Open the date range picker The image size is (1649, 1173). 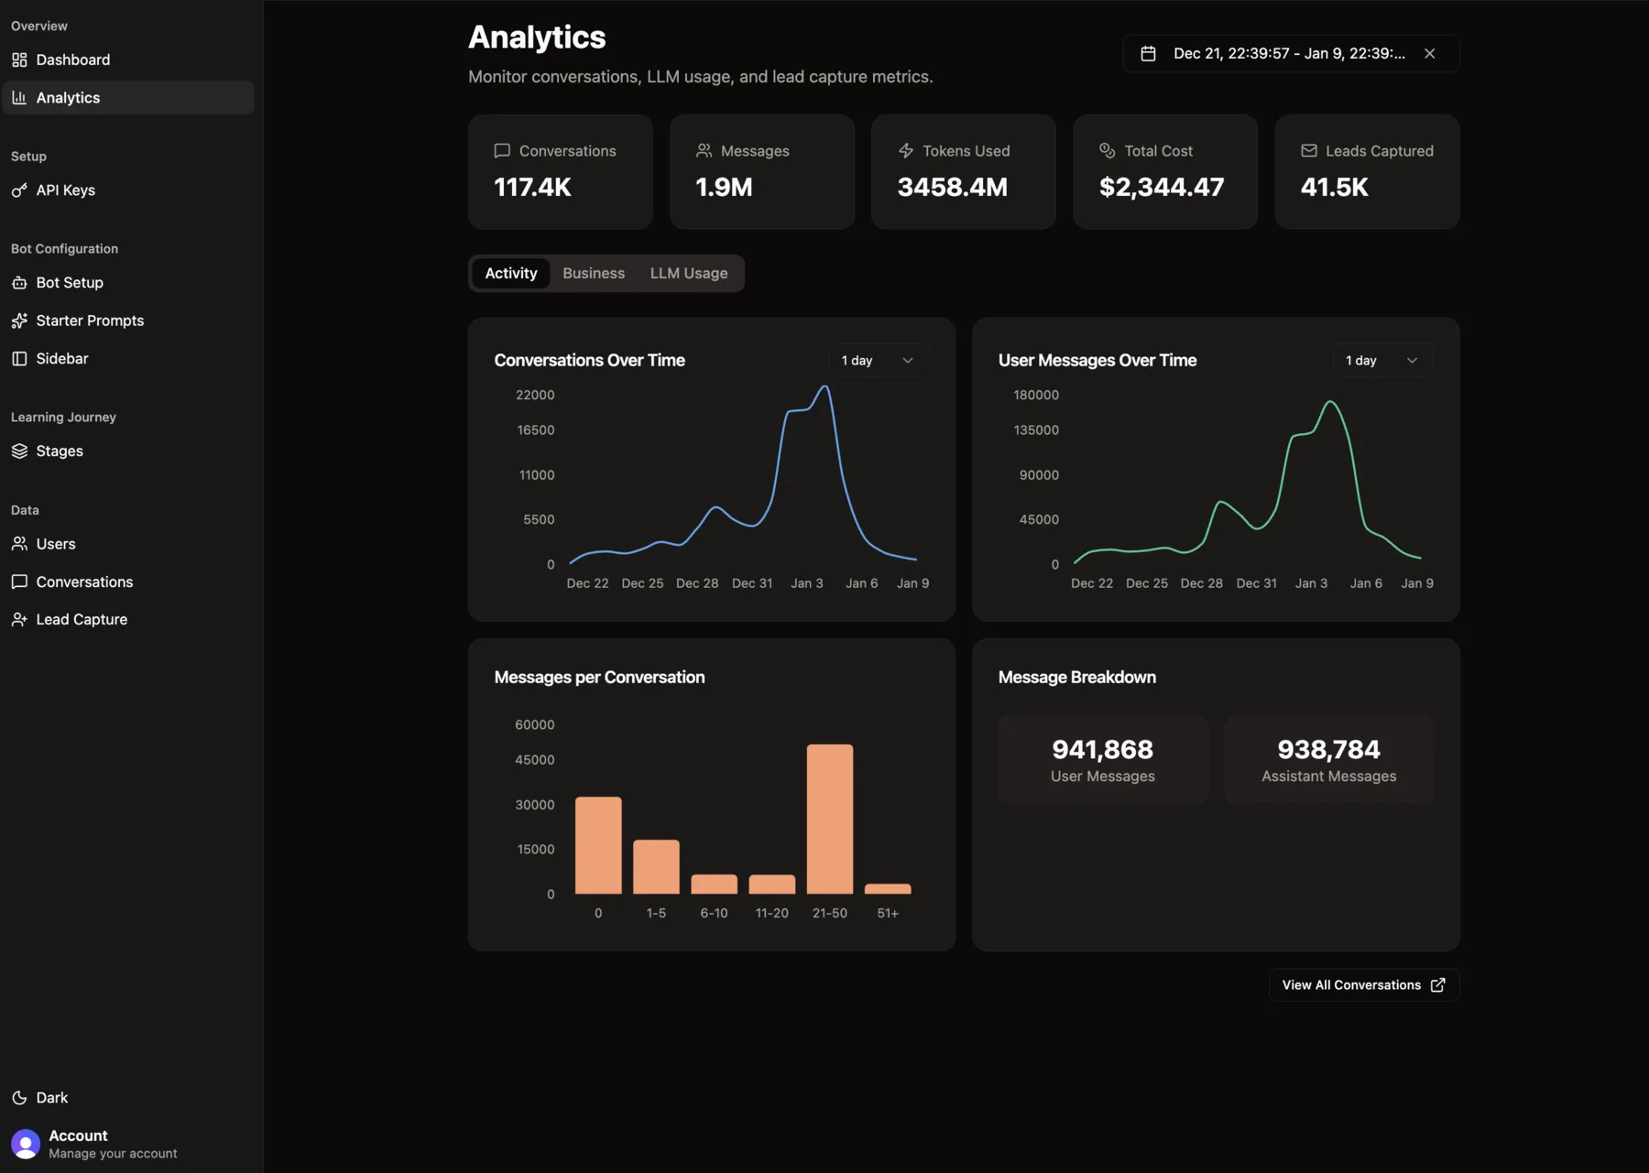pyautogui.click(x=1291, y=54)
